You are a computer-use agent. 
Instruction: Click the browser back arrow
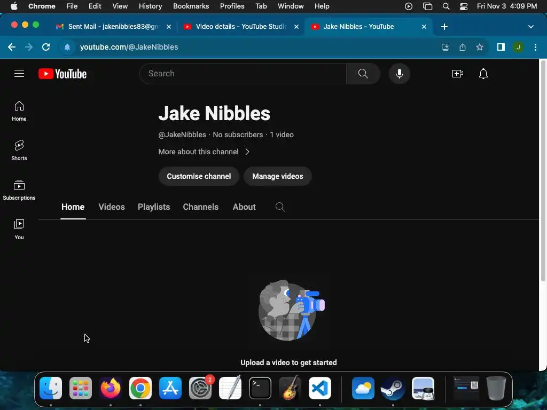(12, 47)
